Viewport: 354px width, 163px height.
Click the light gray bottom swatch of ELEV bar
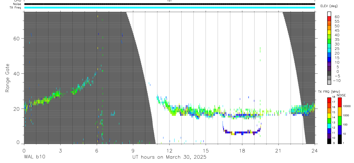(329, 83)
